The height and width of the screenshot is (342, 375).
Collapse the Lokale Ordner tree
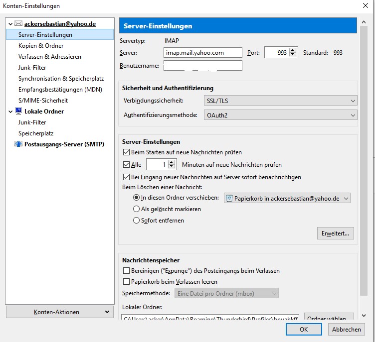tap(10, 112)
